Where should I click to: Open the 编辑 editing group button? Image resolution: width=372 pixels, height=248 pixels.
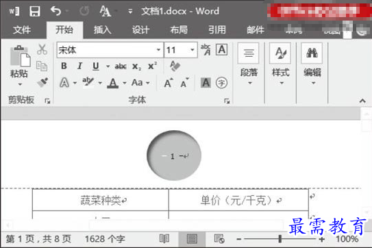(312, 64)
